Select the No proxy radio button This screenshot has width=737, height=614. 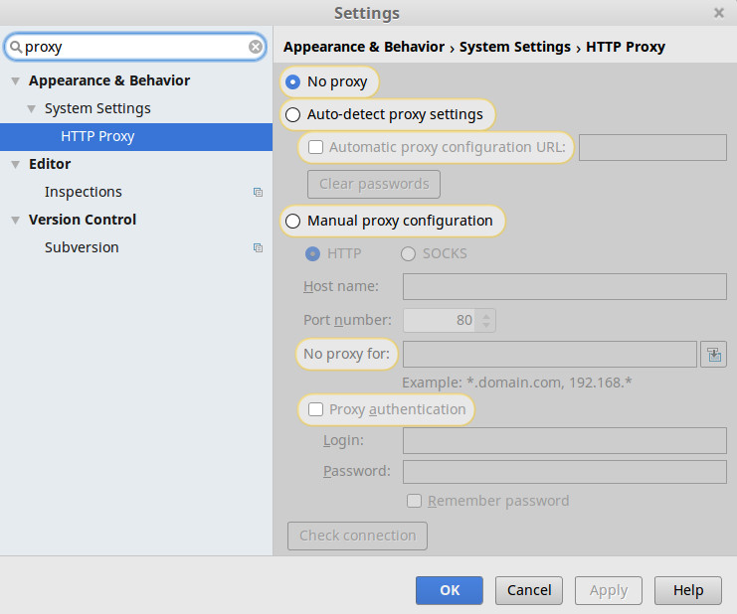(292, 82)
